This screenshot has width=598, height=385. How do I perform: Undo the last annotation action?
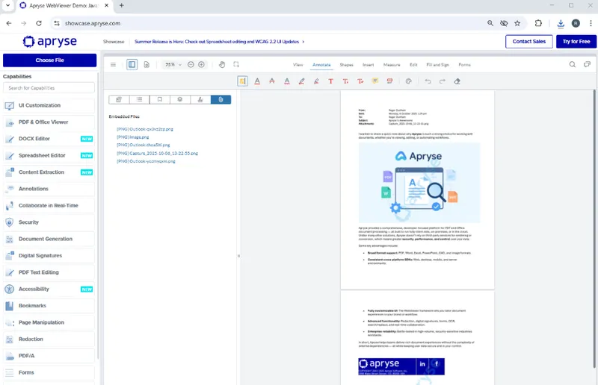pos(428,81)
